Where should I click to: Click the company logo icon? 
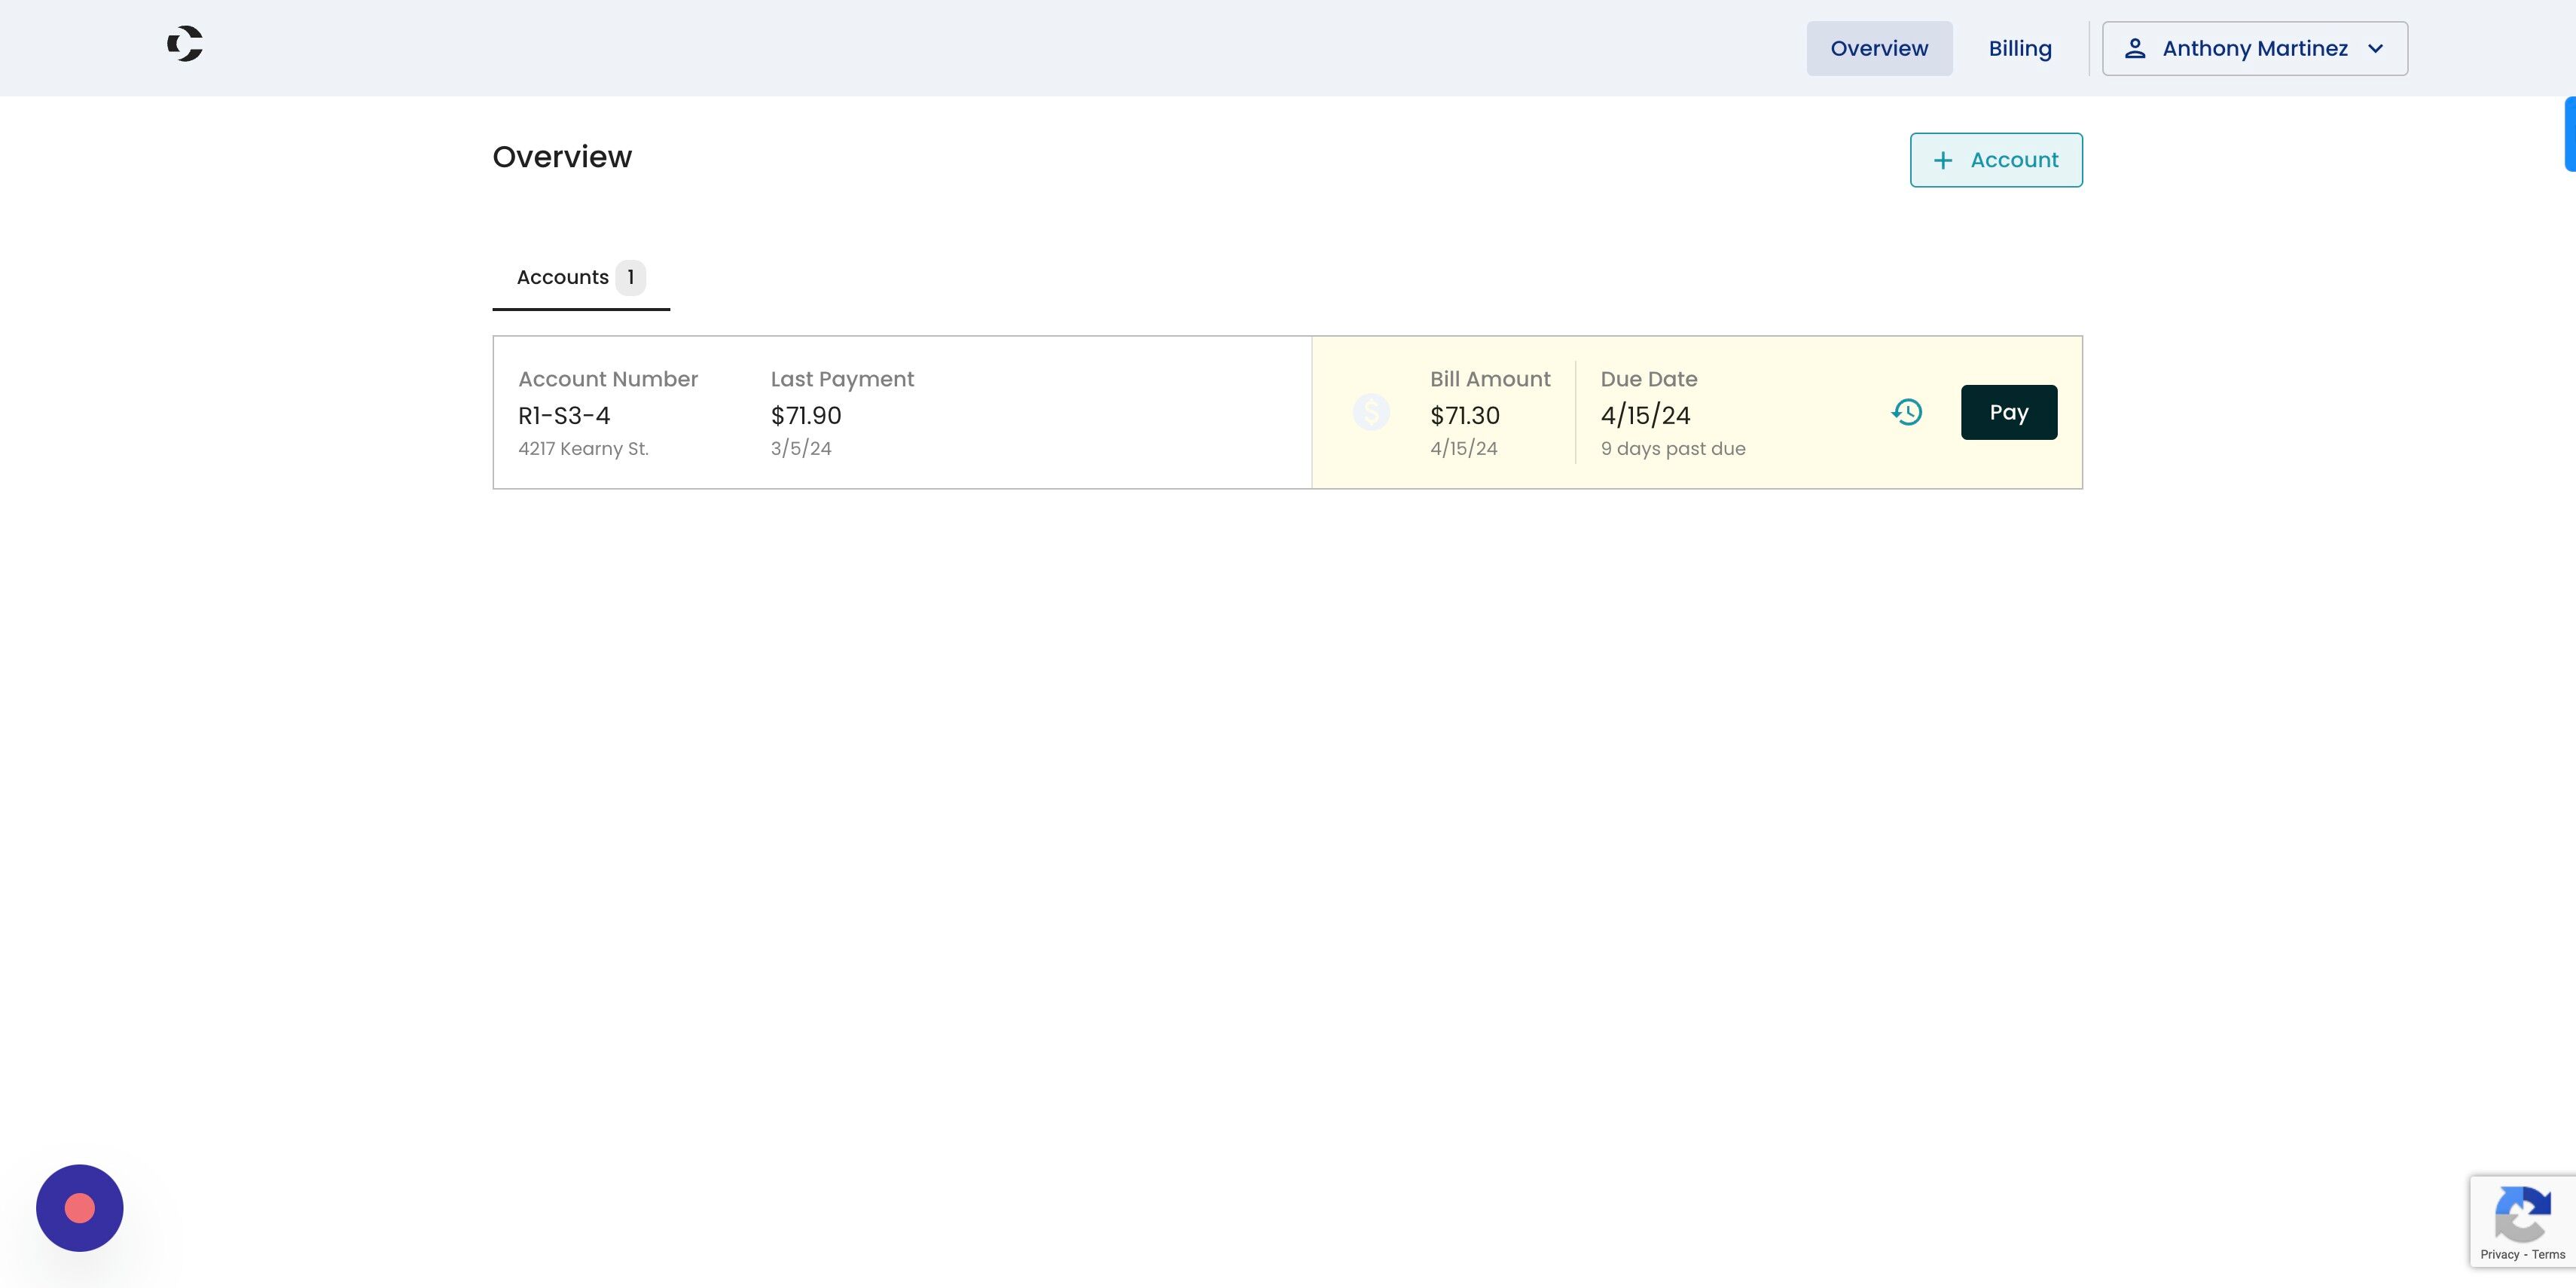pos(185,44)
